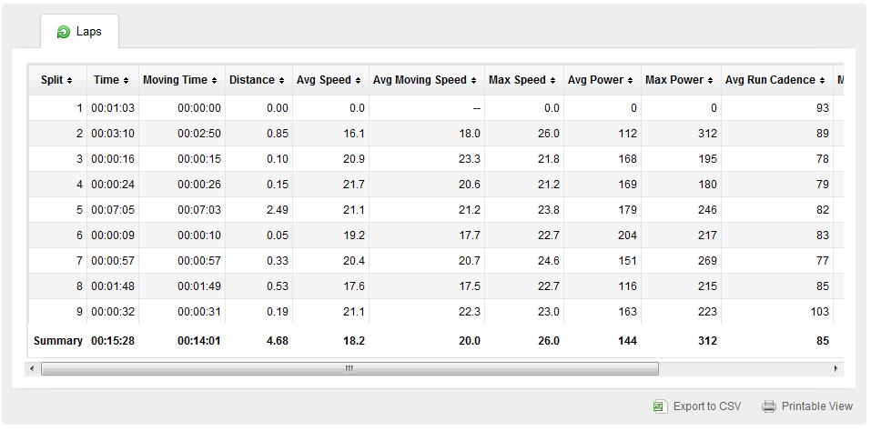Click the scrollbar right arrow
Screen dimensions: 871x431
coord(836,369)
